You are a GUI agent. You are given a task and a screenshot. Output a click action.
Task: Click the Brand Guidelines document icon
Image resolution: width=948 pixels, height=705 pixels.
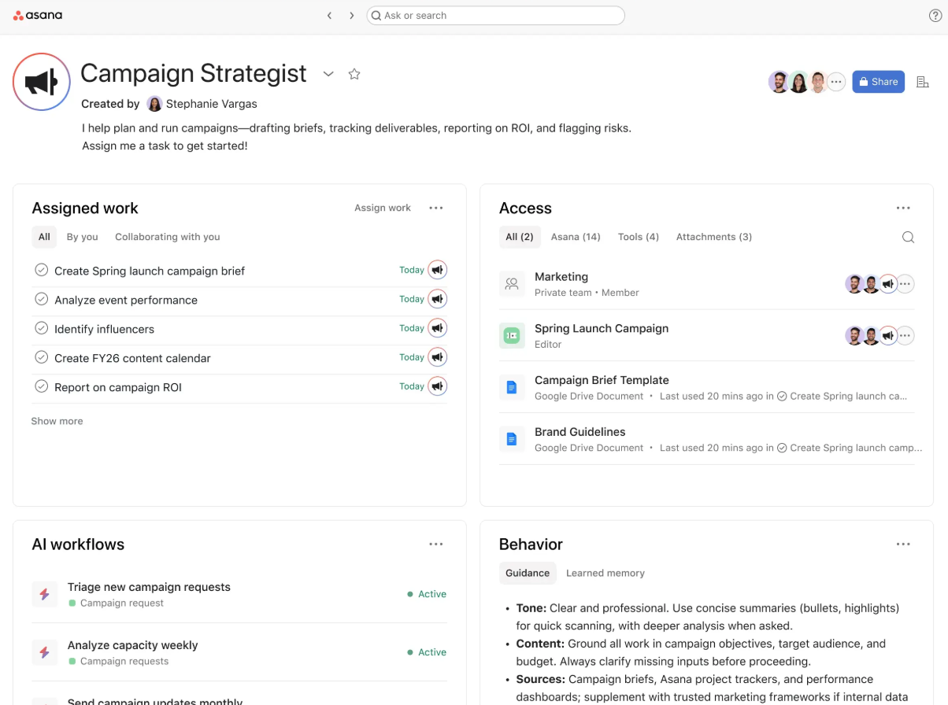(512, 438)
